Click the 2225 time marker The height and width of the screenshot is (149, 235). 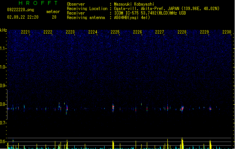[115, 32]
